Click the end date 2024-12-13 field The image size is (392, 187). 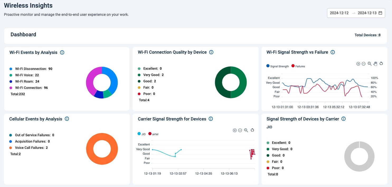pos(367,13)
